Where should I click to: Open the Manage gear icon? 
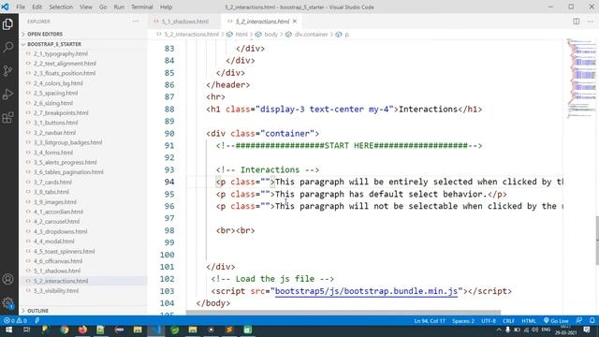click(x=7, y=303)
